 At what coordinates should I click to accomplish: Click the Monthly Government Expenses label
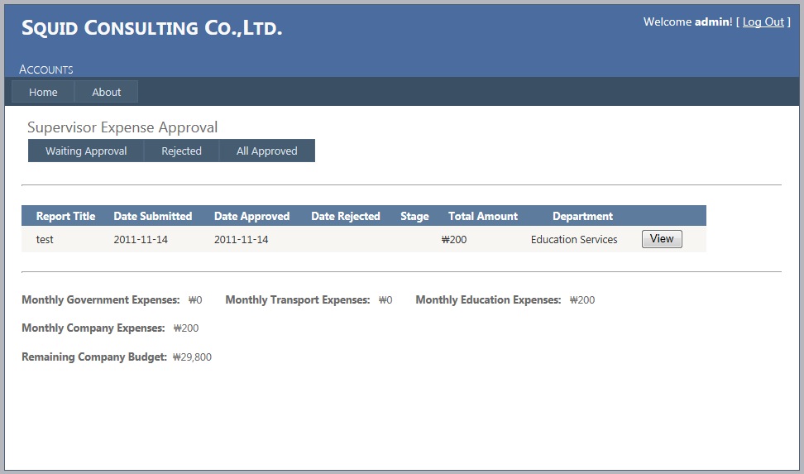(x=101, y=299)
